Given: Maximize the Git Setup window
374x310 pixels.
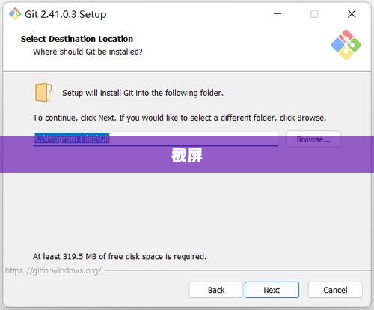Looking at the screenshot, I should click(314, 14).
